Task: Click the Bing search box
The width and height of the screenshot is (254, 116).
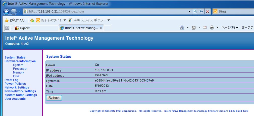Action: 233,11
